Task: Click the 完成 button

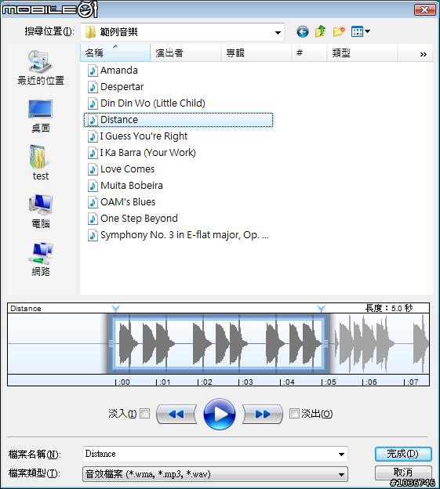Action: click(x=403, y=454)
